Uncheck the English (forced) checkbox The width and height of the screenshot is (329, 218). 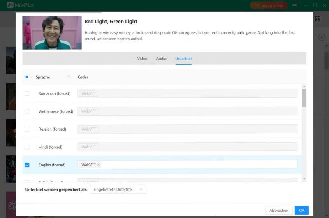(x=27, y=165)
